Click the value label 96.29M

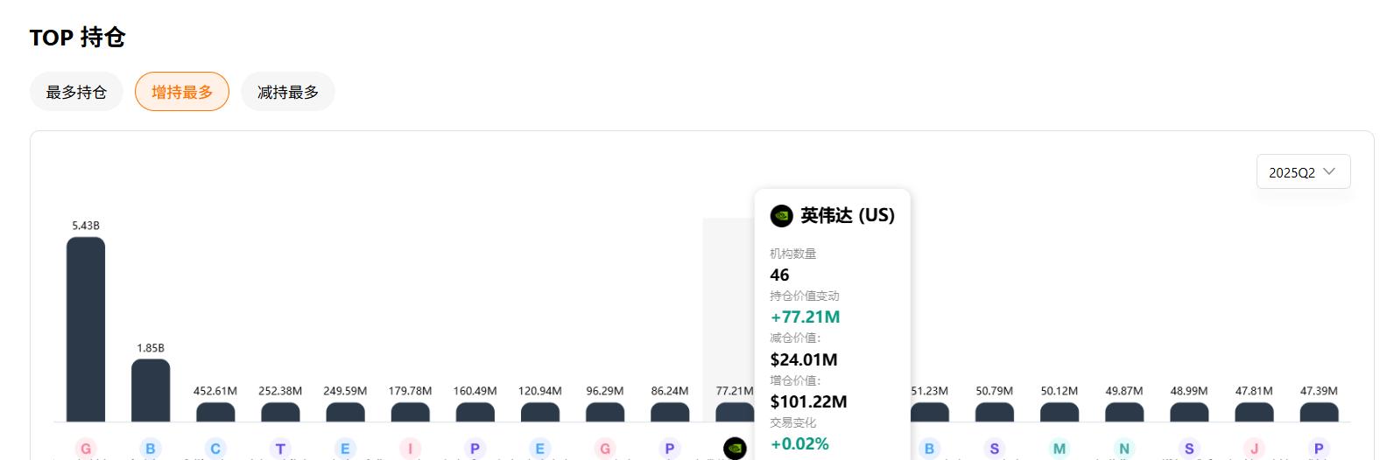point(605,391)
